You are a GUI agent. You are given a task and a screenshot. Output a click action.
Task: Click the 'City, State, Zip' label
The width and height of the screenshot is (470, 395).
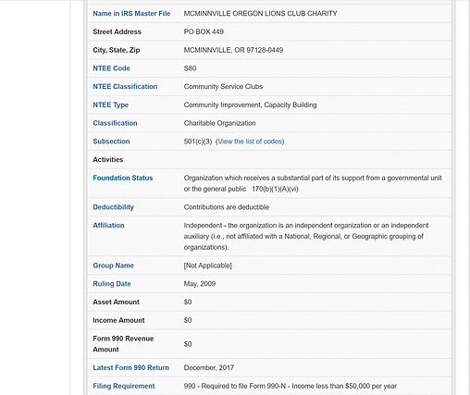pos(117,50)
